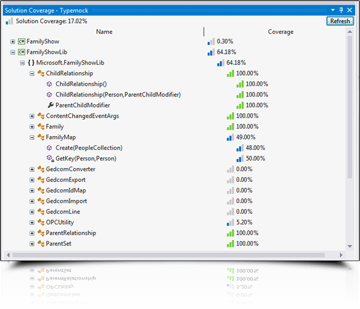
Task: Click the coverage bar icon beside FamilyMap 49.00%
Action: coord(230,137)
